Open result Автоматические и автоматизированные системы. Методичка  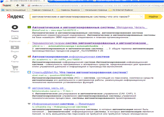pyautogui.click(x=90, y=27)
